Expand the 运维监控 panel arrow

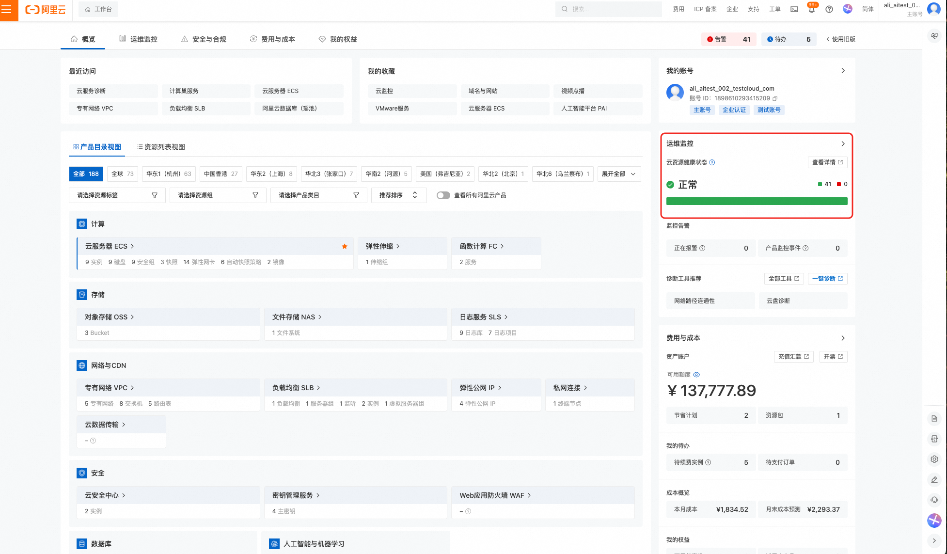(x=843, y=143)
